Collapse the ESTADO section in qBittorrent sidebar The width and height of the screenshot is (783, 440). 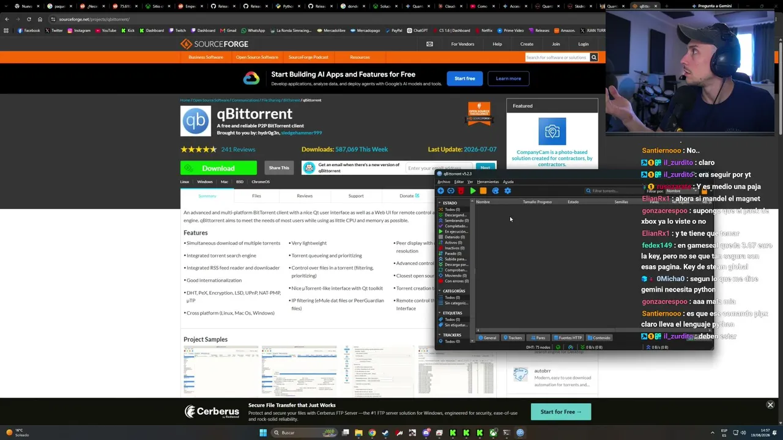(439, 203)
